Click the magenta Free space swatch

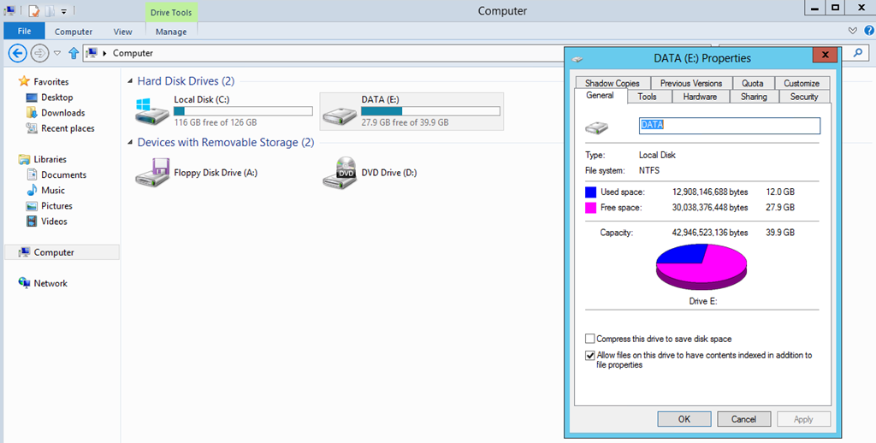click(590, 208)
